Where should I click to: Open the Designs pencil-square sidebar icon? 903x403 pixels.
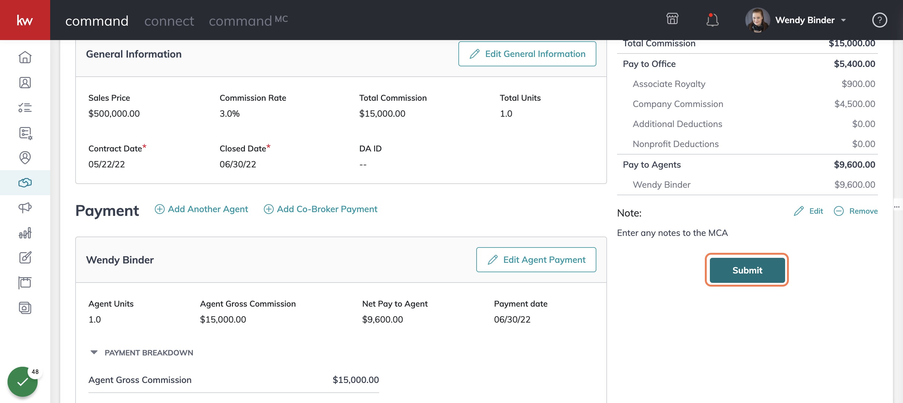pyautogui.click(x=25, y=258)
